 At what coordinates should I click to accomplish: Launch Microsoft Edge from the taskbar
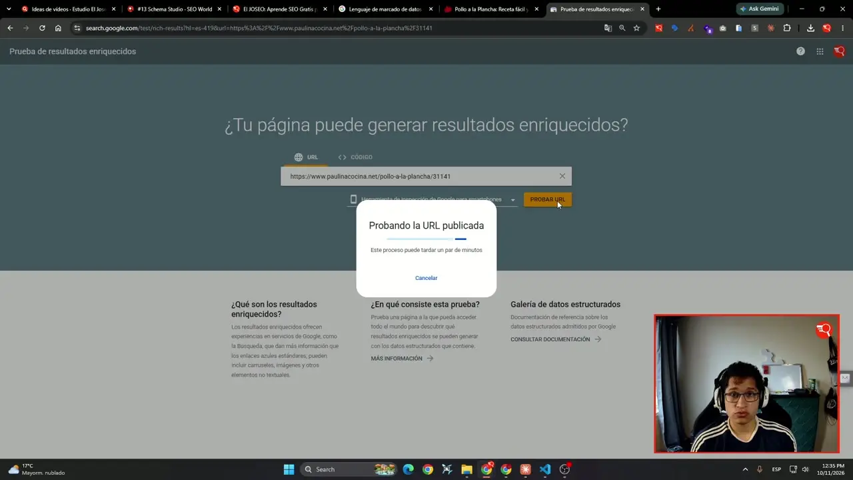[408, 469]
